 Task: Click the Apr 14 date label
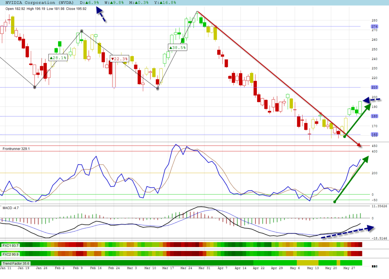coord(240,268)
